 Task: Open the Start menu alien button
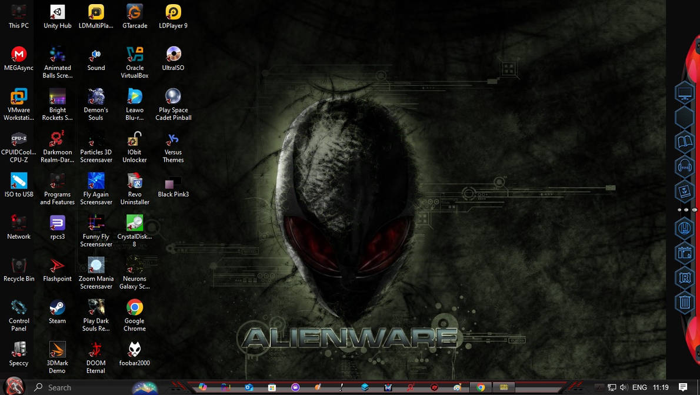14,386
